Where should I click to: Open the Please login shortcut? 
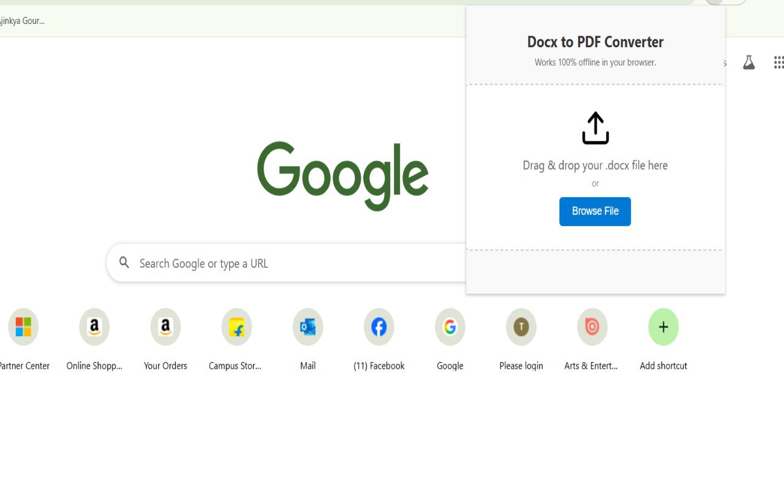(521, 327)
